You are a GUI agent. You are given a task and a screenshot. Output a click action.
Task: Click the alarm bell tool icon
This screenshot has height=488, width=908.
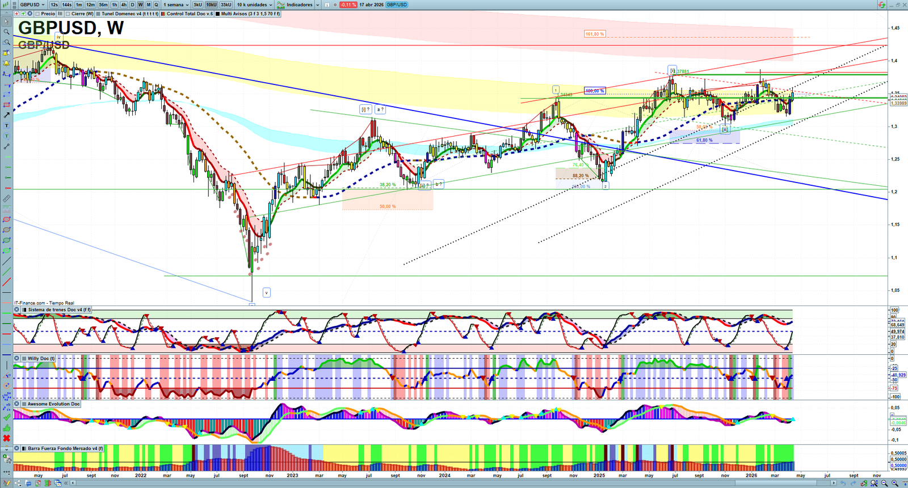coord(6,63)
